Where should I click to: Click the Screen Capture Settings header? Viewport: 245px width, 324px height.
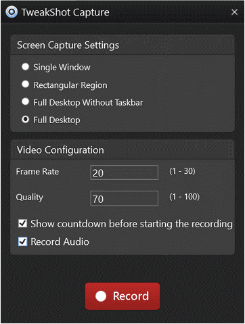pos(122,45)
